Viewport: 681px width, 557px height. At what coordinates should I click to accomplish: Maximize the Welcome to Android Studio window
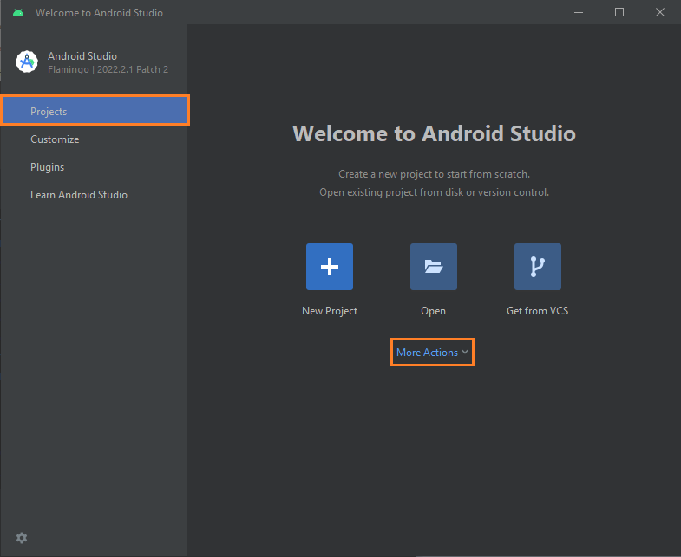tap(619, 13)
